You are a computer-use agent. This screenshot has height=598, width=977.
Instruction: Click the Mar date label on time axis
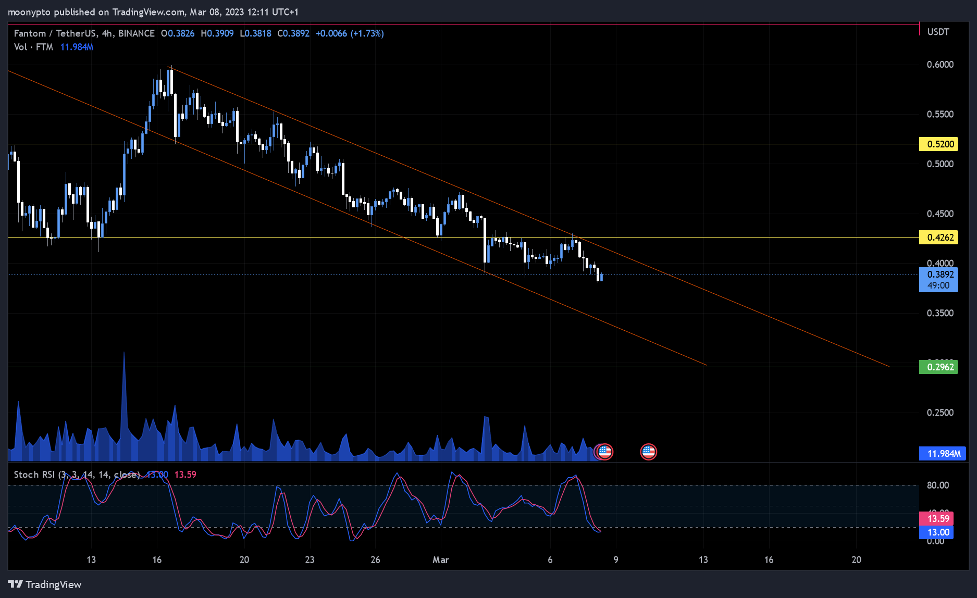(x=441, y=560)
